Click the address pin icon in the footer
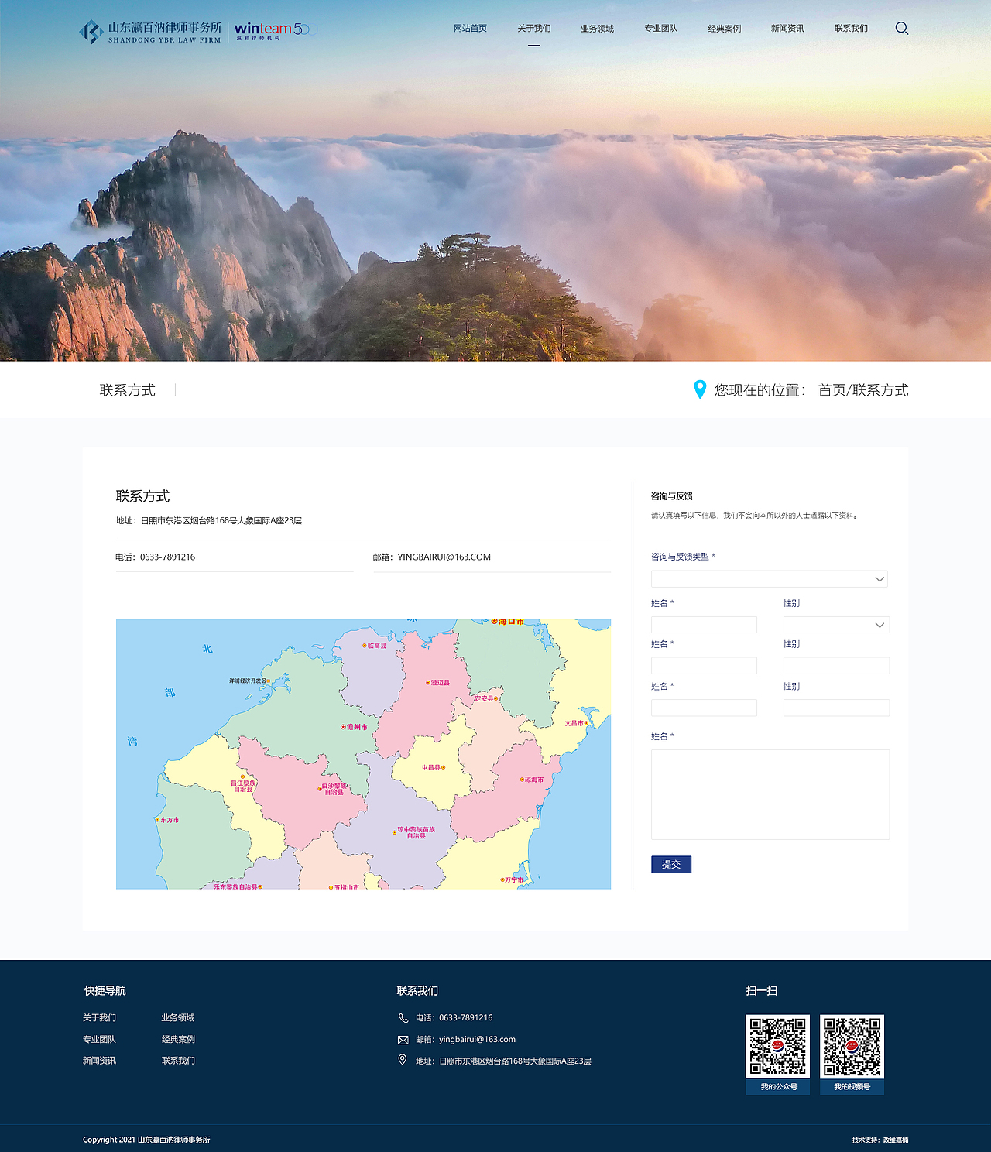991x1152 pixels. coord(403,1061)
